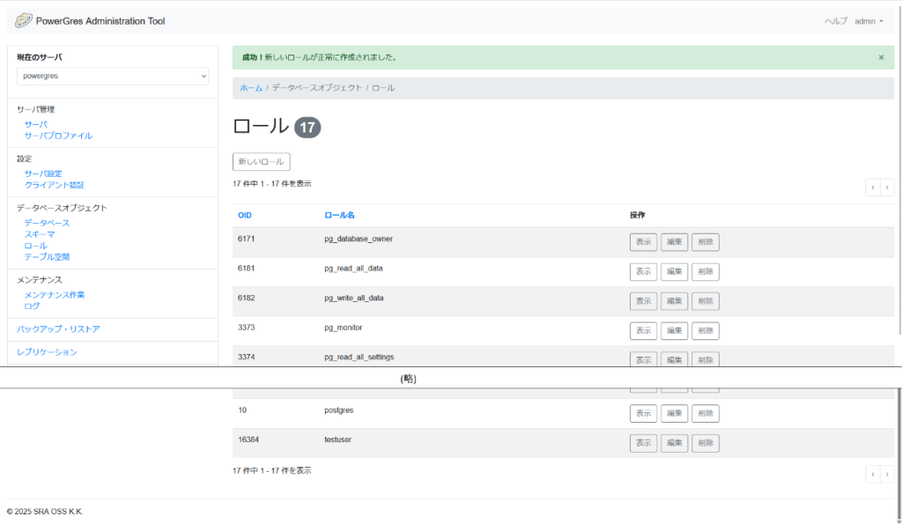Select the role name pg_monitor text
This screenshot has width=902, height=524.
(344, 328)
